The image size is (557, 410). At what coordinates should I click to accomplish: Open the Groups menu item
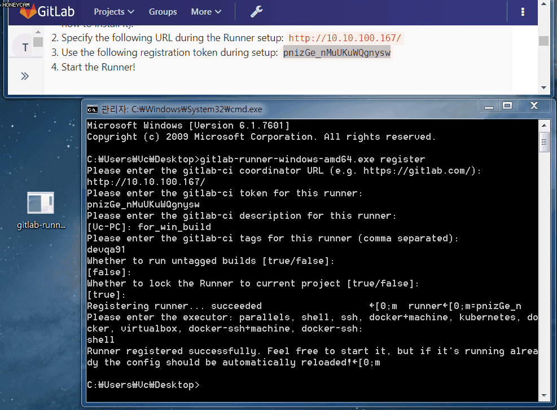[x=163, y=11]
